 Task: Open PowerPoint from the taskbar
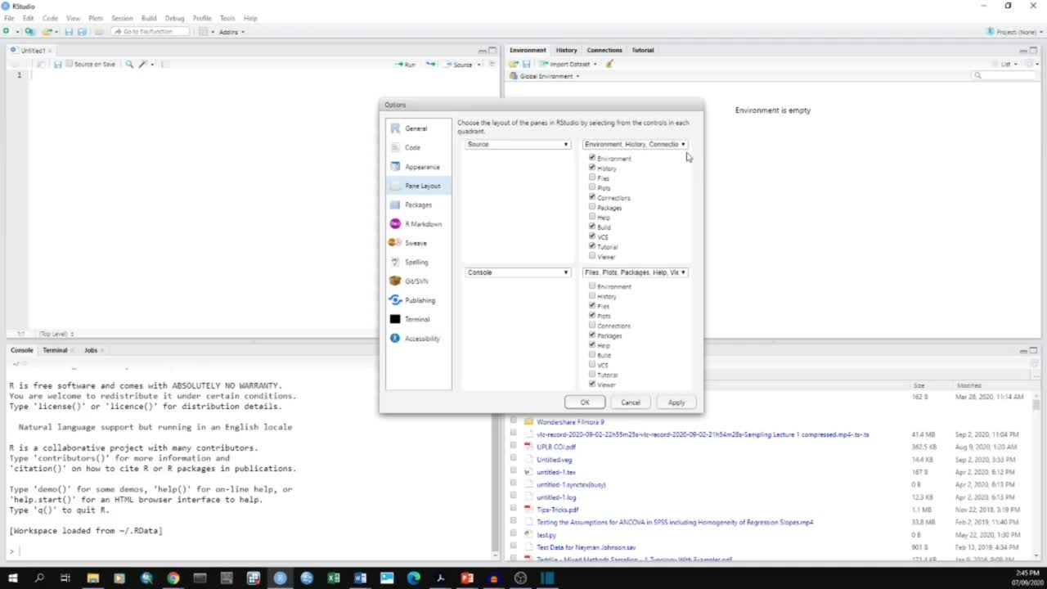tap(467, 578)
